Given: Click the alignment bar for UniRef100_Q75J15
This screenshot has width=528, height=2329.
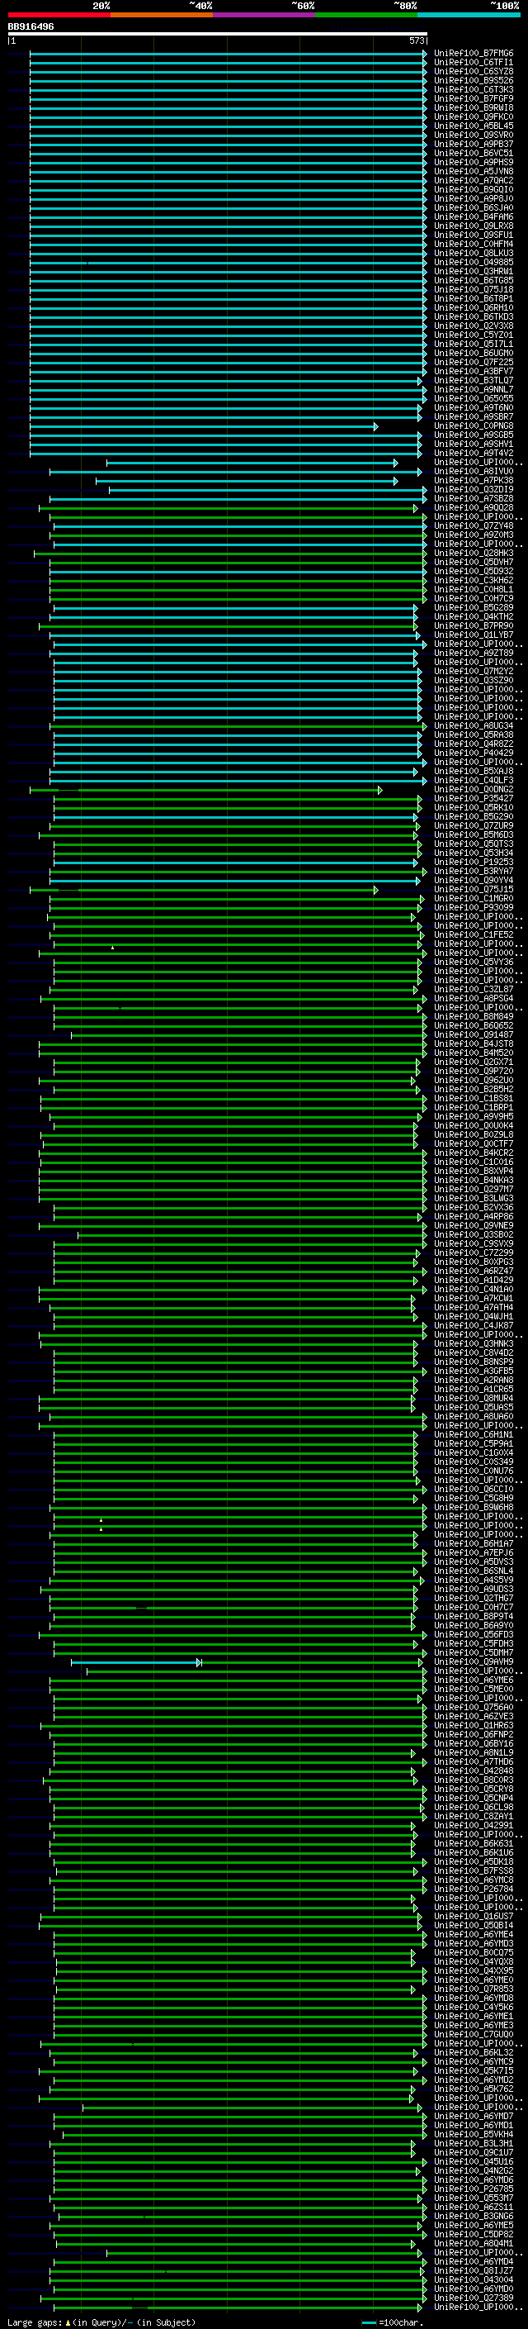Looking at the screenshot, I should click(204, 891).
